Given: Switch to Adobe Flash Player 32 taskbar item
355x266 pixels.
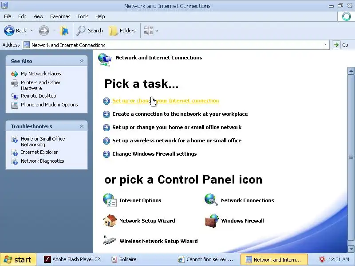Looking at the screenshot, I should pyautogui.click(x=72, y=259).
